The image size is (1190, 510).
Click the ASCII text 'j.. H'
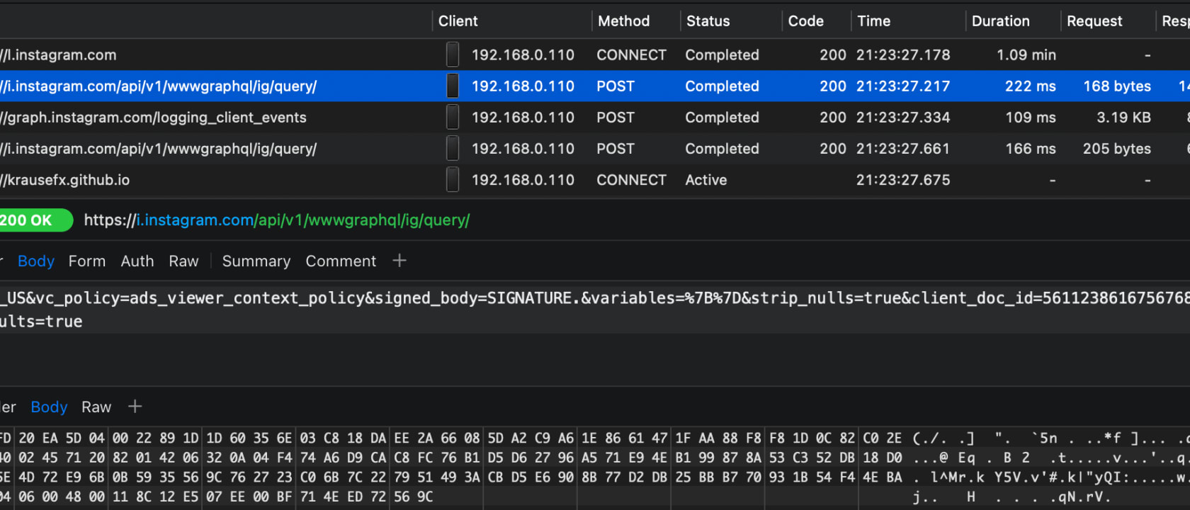point(943,497)
